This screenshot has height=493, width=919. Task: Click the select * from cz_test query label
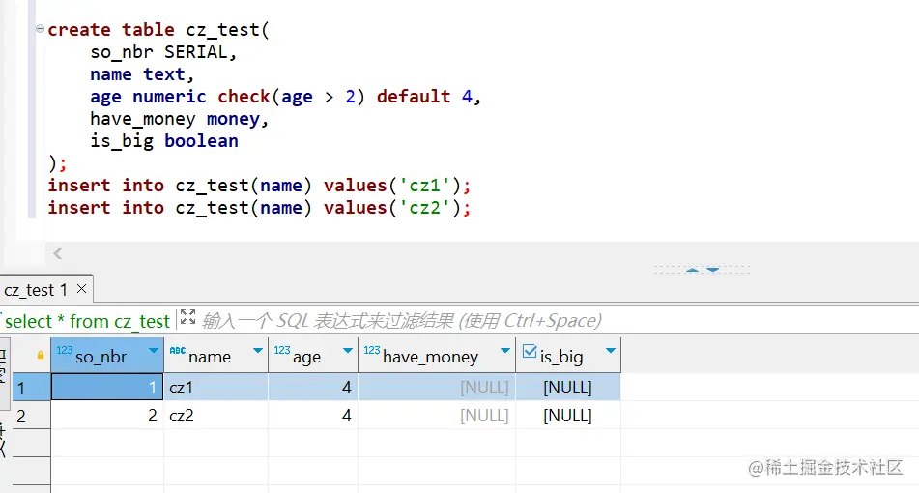(87, 321)
